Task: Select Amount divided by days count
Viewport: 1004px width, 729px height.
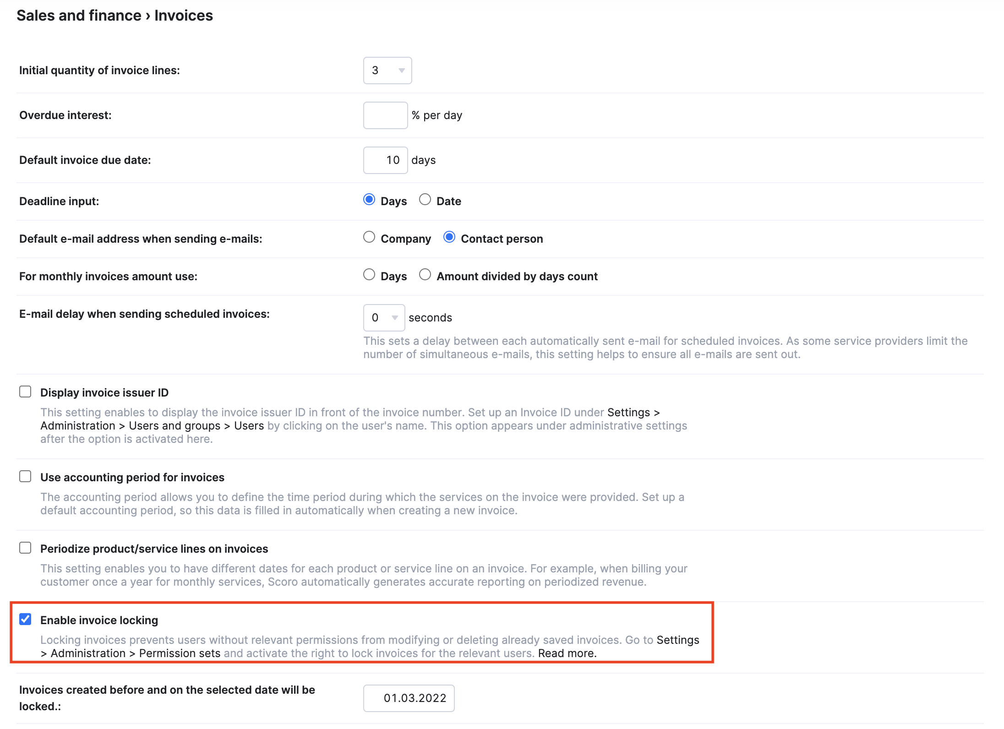Action: [x=425, y=275]
